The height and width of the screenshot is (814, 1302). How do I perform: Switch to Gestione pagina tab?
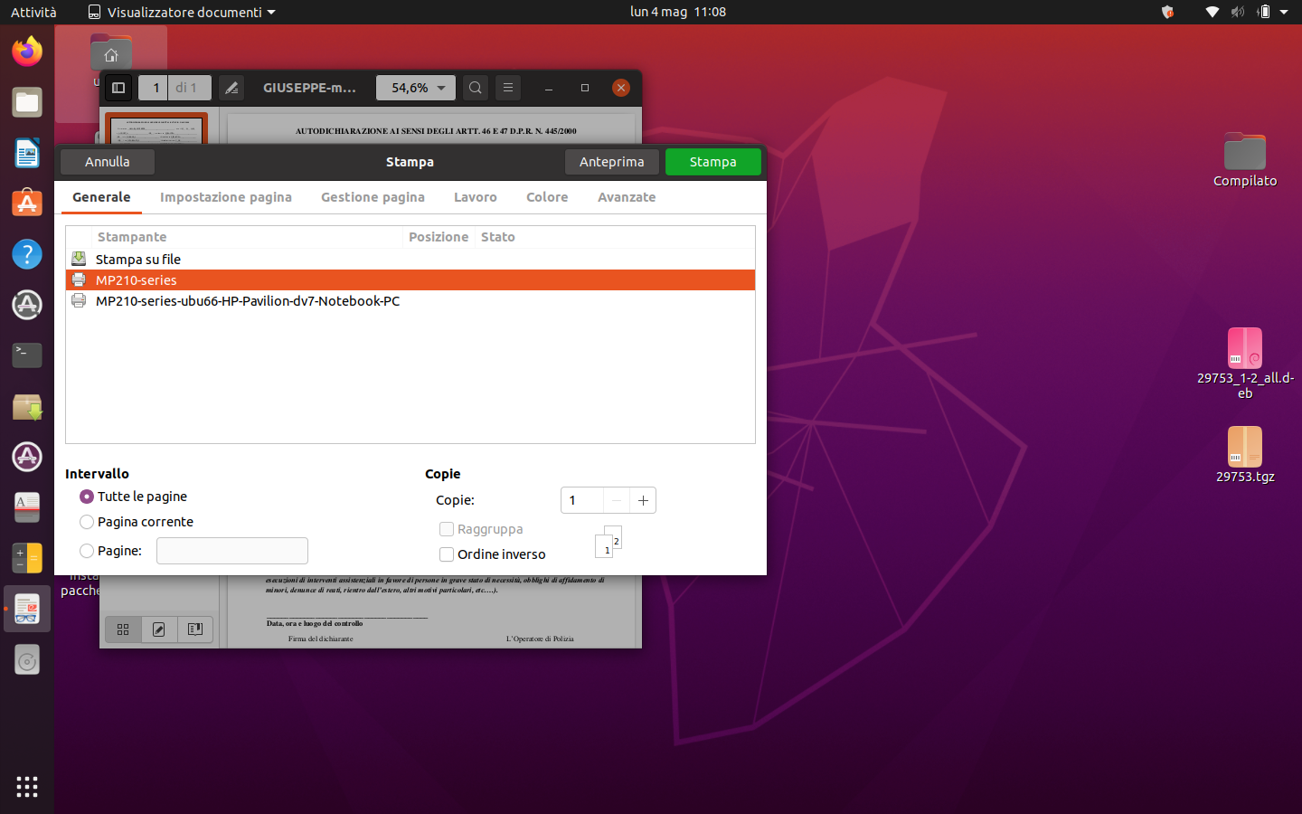point(373,197)
